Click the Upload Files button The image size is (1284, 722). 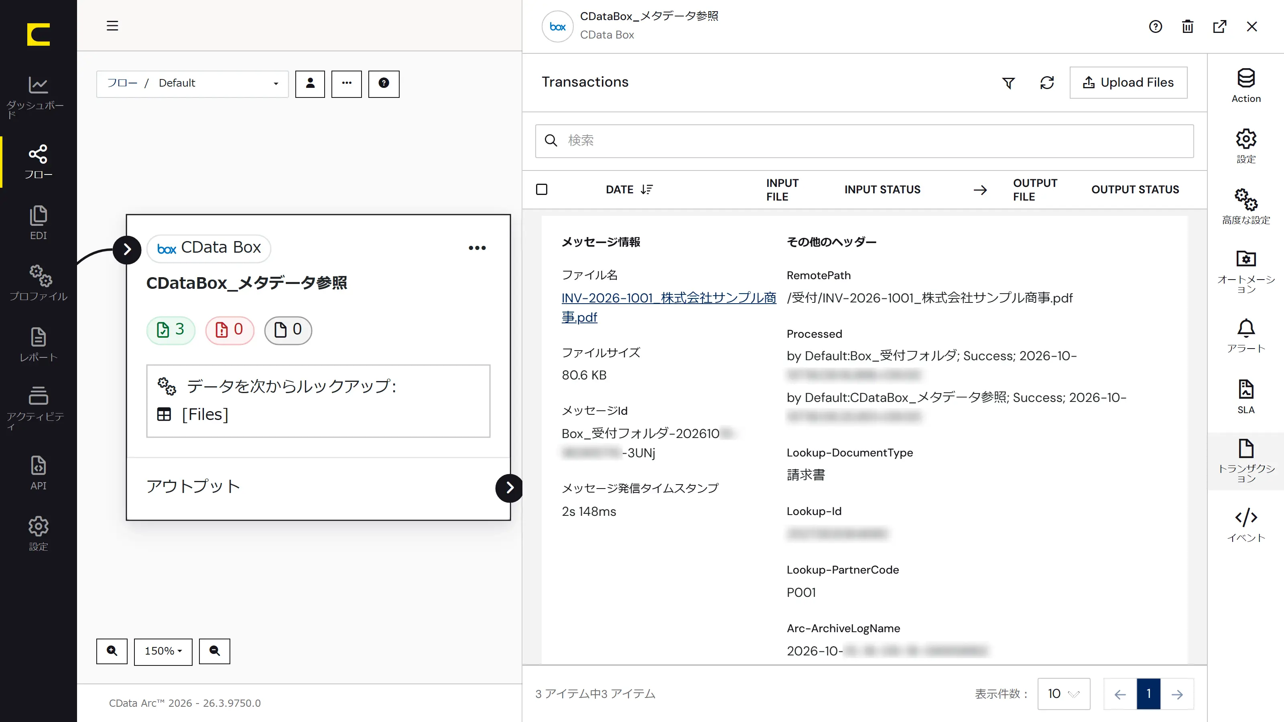1128,83
